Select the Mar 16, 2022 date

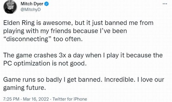click(36, 99)
